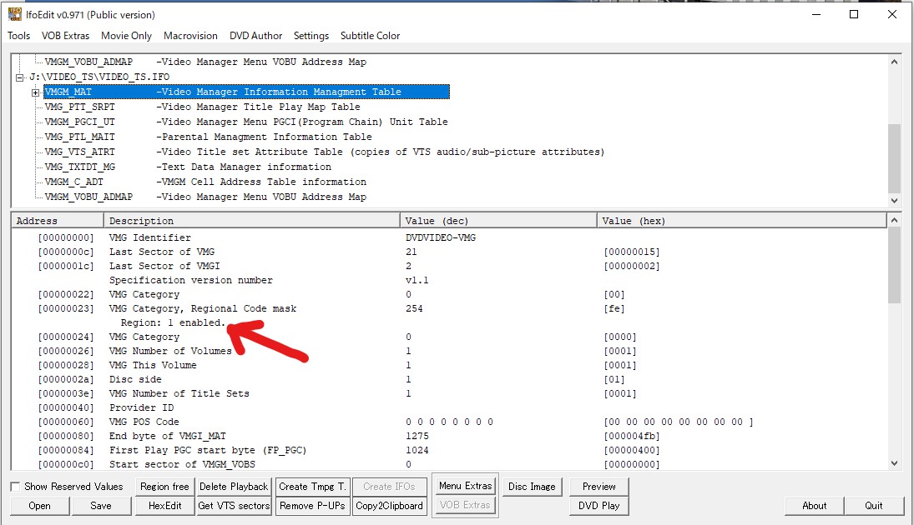The image size is (914, 525).
Task: Select the Regional Code mask row
Action: tap(449, 308)
